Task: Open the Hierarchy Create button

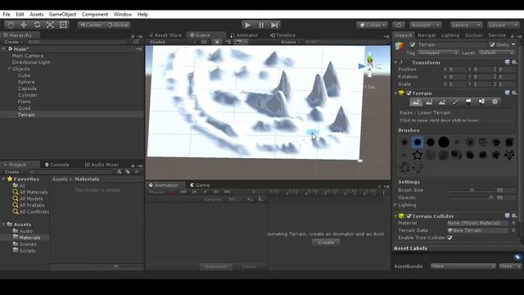Action: 13,42
